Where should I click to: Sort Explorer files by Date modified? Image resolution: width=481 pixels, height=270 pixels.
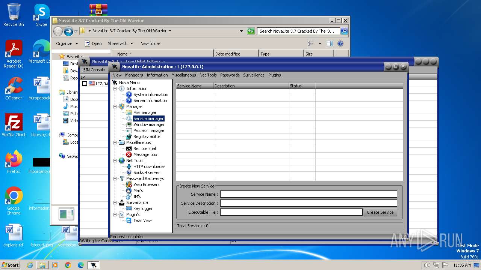pos(236,54)
